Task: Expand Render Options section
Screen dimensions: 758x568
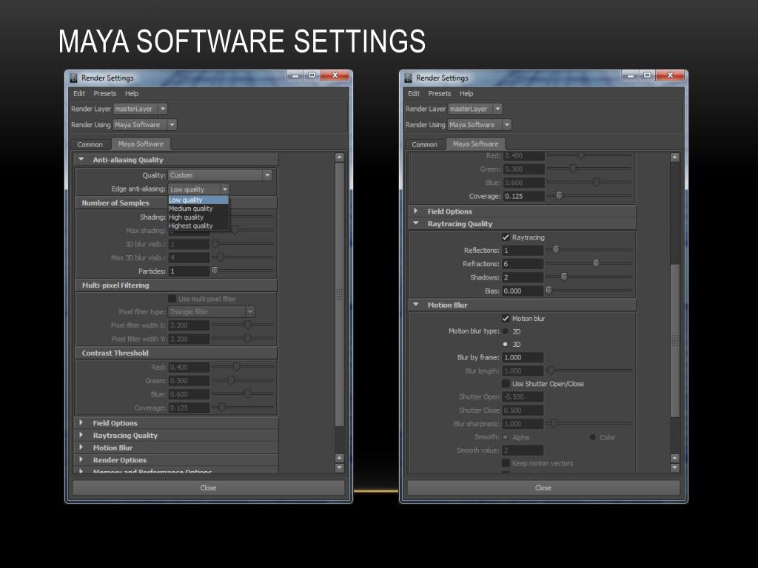Action: [81, 460]
